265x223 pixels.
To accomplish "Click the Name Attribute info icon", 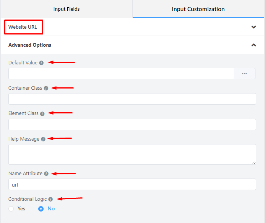I will pos(46,174).
